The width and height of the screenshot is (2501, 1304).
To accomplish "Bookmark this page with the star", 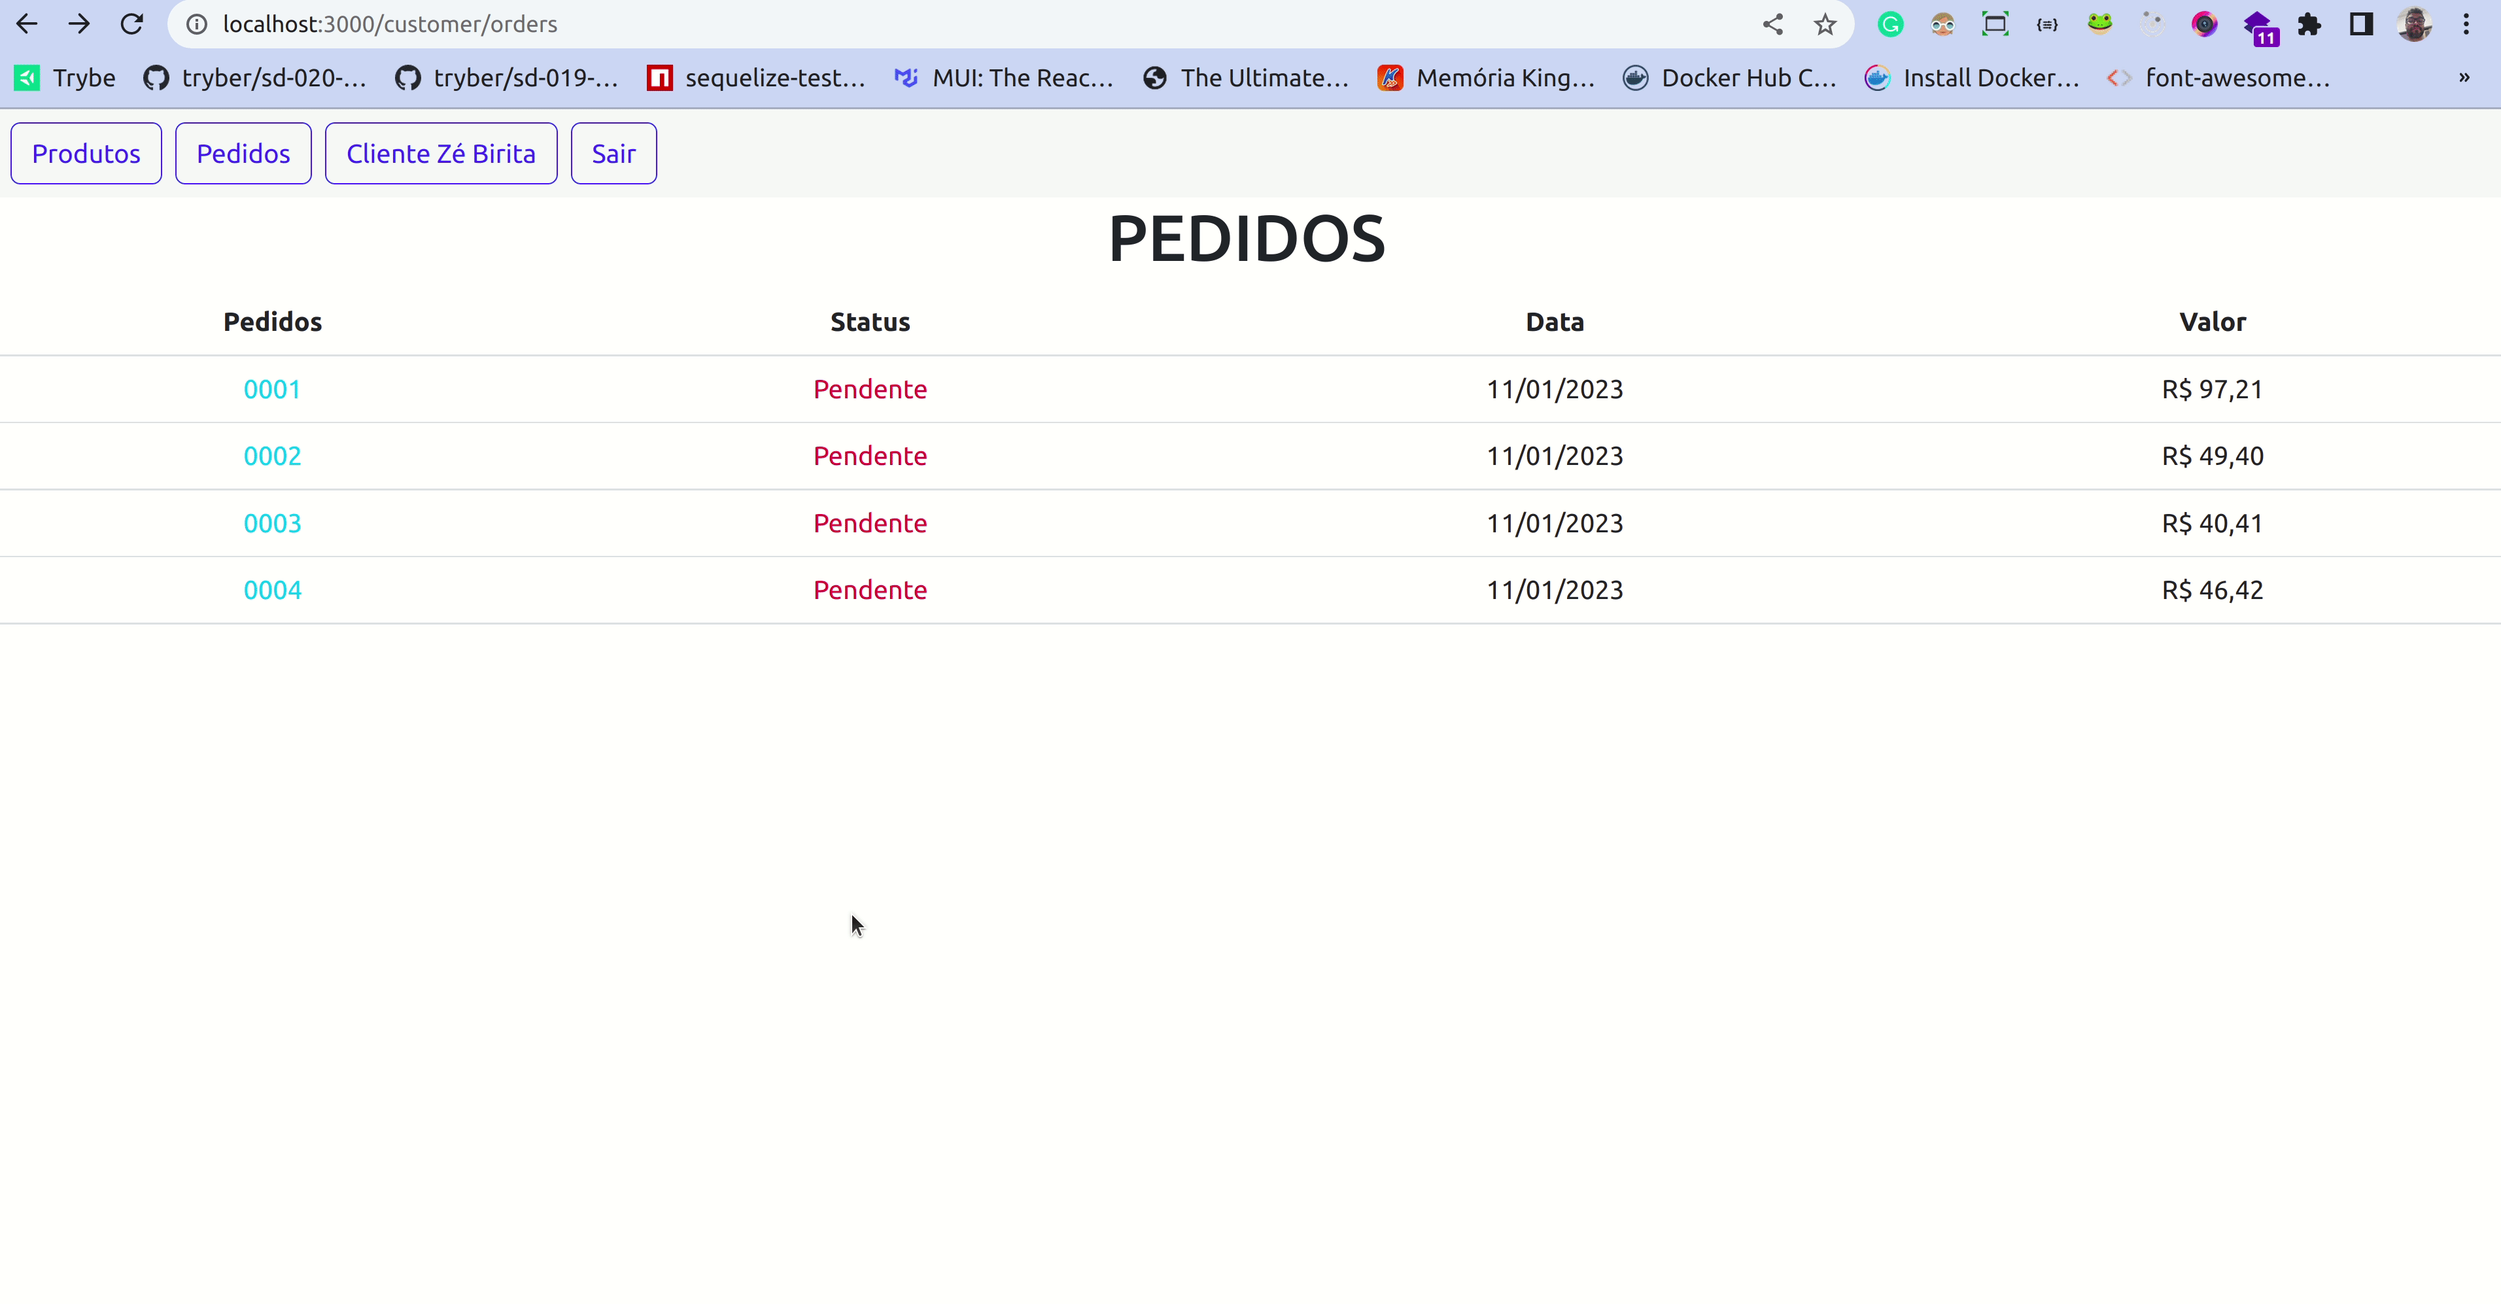I will point(1825,24).
